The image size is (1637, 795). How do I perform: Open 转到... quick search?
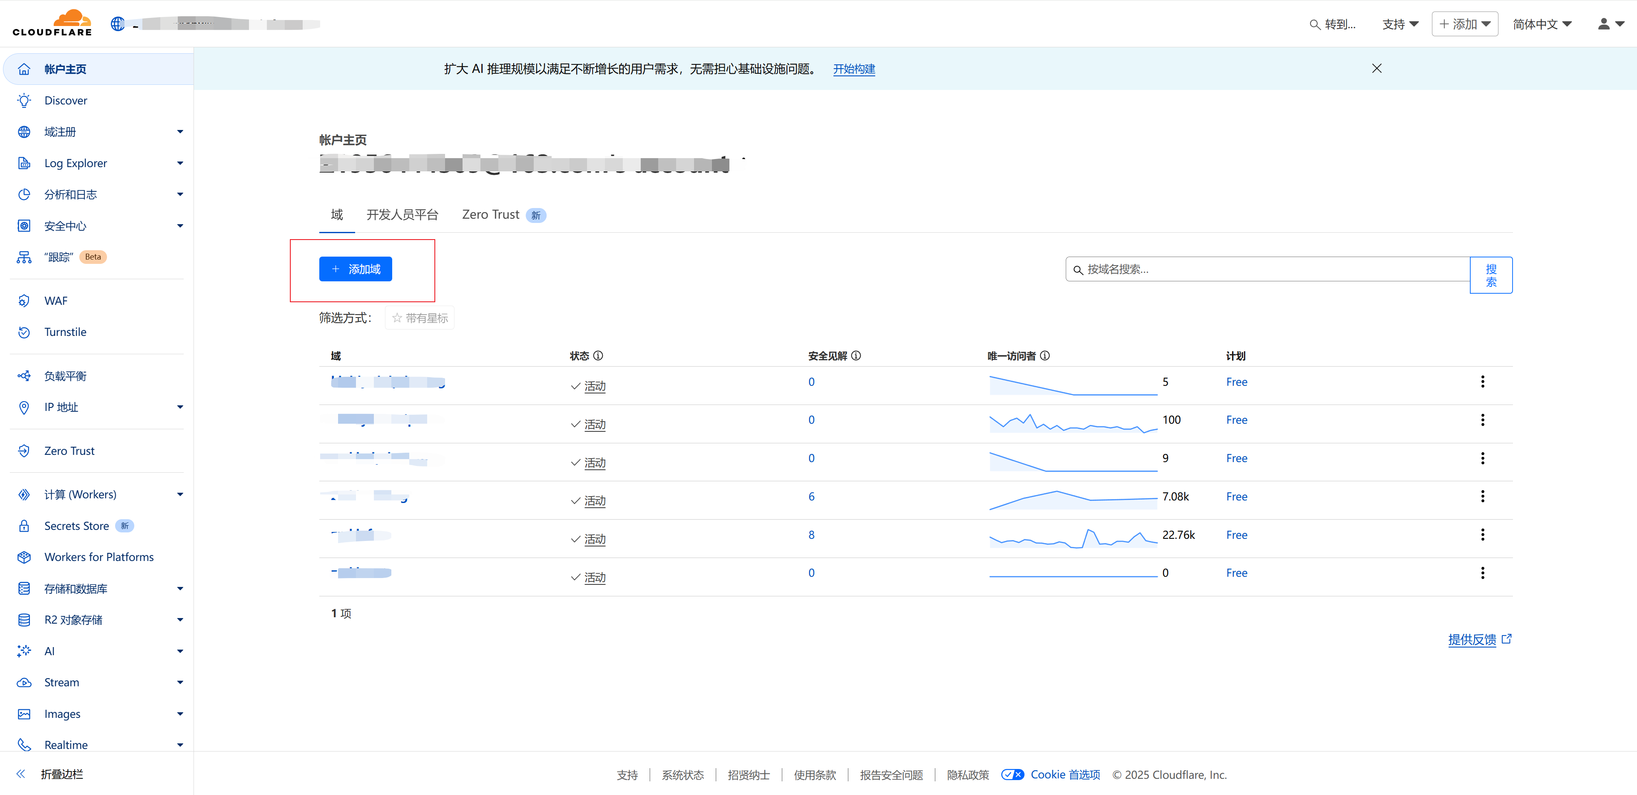click(1333, 24)
